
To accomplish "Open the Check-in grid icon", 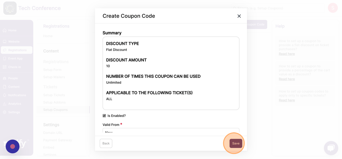I will pos(5,67).
